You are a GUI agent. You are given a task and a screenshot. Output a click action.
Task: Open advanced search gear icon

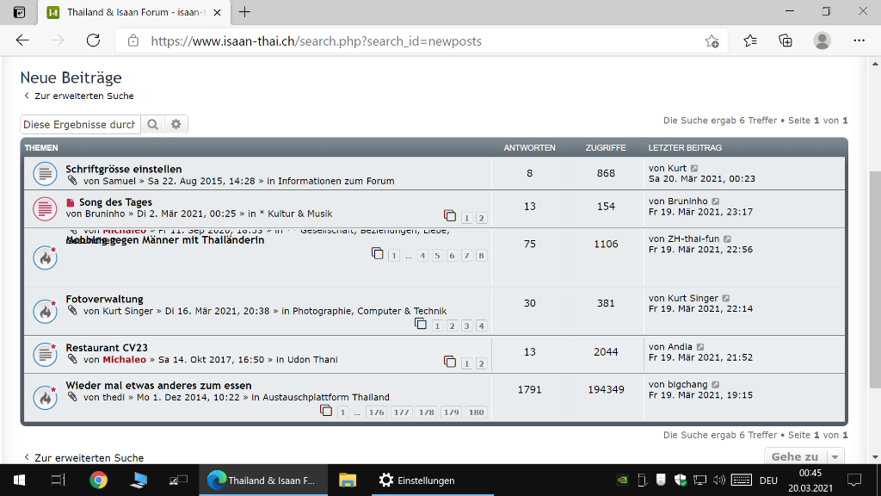176,124
